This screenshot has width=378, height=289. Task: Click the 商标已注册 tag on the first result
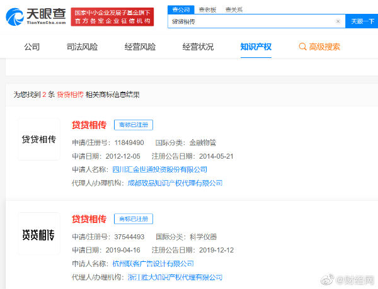[x=134, y=125]
